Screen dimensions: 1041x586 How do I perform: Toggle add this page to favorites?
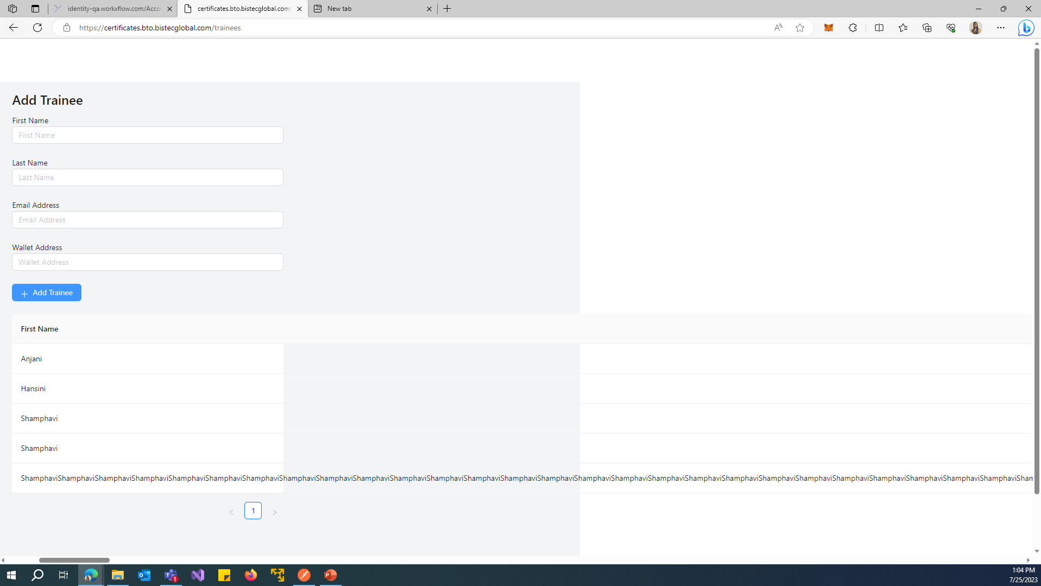pos(799,28)
